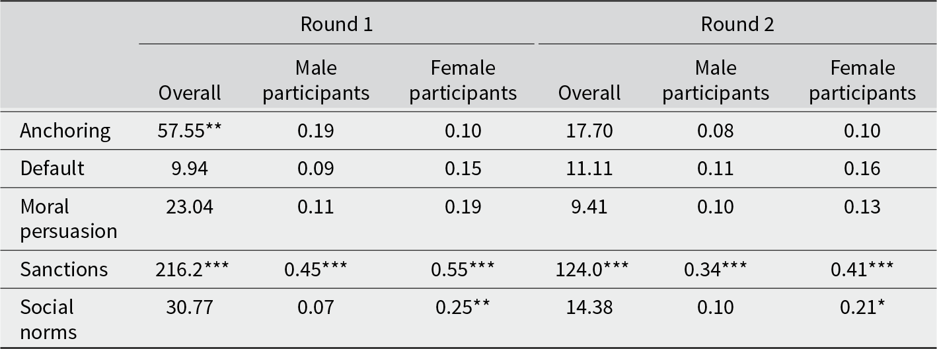Click the Default Round 2 value 11.11
Viewport: 937px width, 349px height.
pos(589,168)
